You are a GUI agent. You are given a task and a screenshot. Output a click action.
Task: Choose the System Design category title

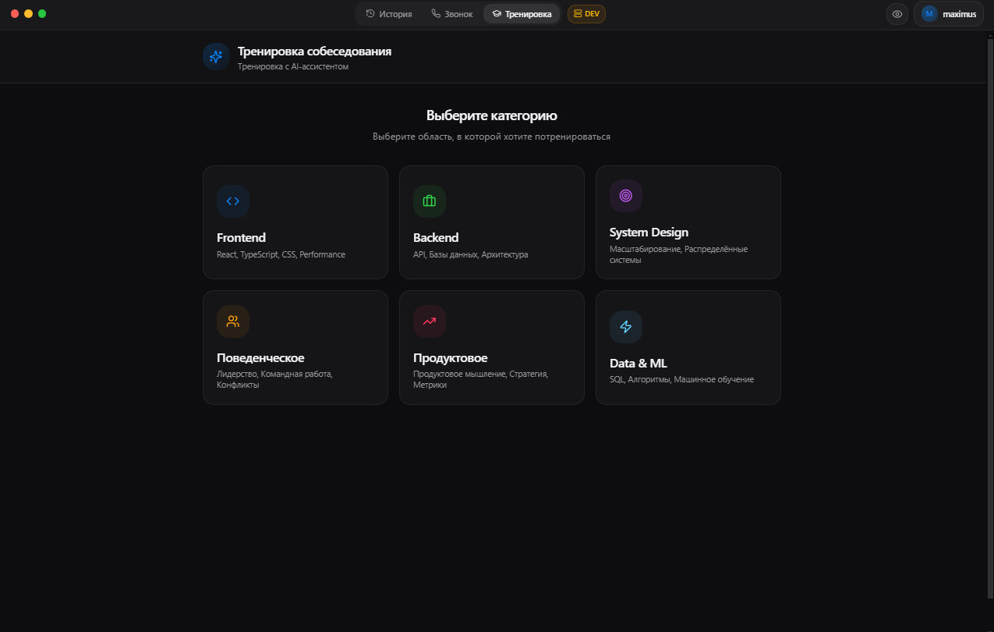[x=649, y=233]
